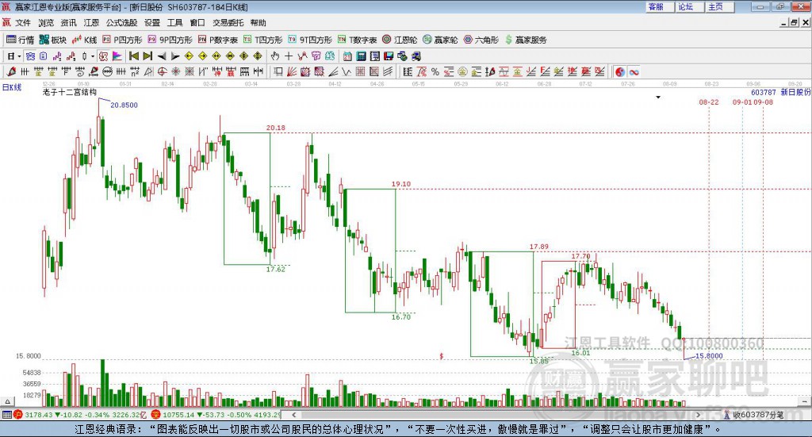Open the calculator icon in toolbar

[x=361, y=56]
